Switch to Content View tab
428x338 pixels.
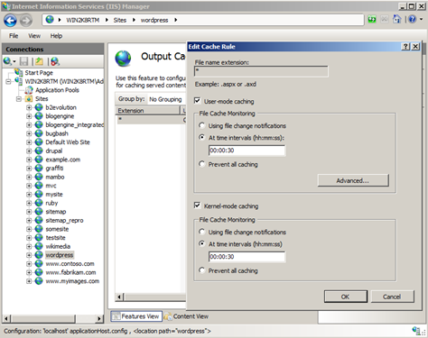(x=187, y=316)
